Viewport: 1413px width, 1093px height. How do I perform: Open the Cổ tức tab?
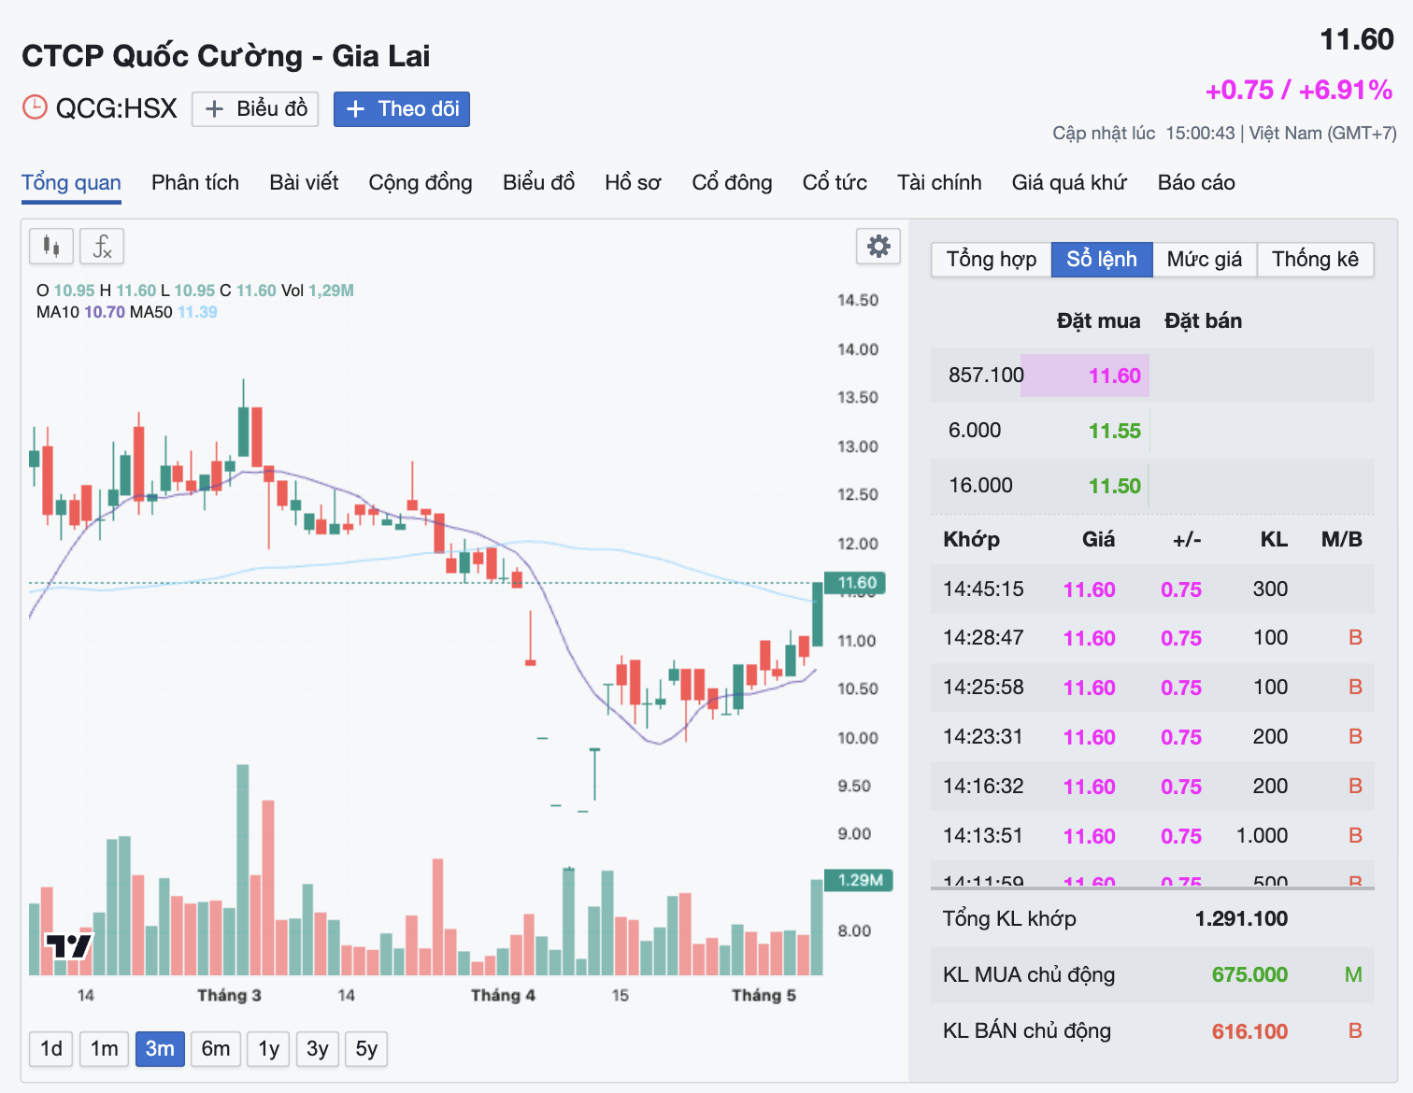(x=835, y=183)
